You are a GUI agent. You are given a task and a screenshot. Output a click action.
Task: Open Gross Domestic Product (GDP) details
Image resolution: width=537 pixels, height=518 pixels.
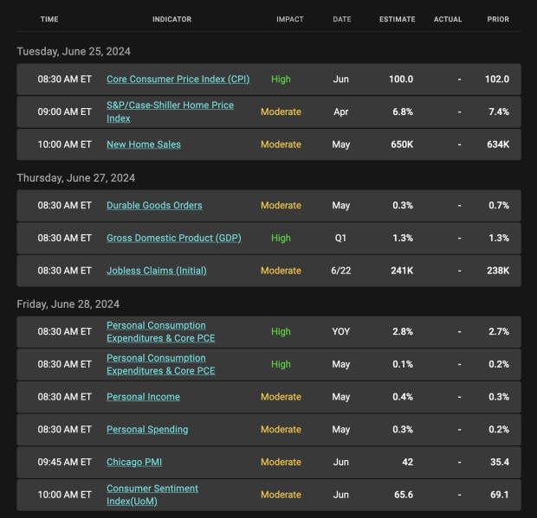[x=173, y=238]
